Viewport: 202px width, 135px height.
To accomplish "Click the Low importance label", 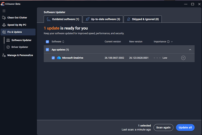I will tap(165, 58).
